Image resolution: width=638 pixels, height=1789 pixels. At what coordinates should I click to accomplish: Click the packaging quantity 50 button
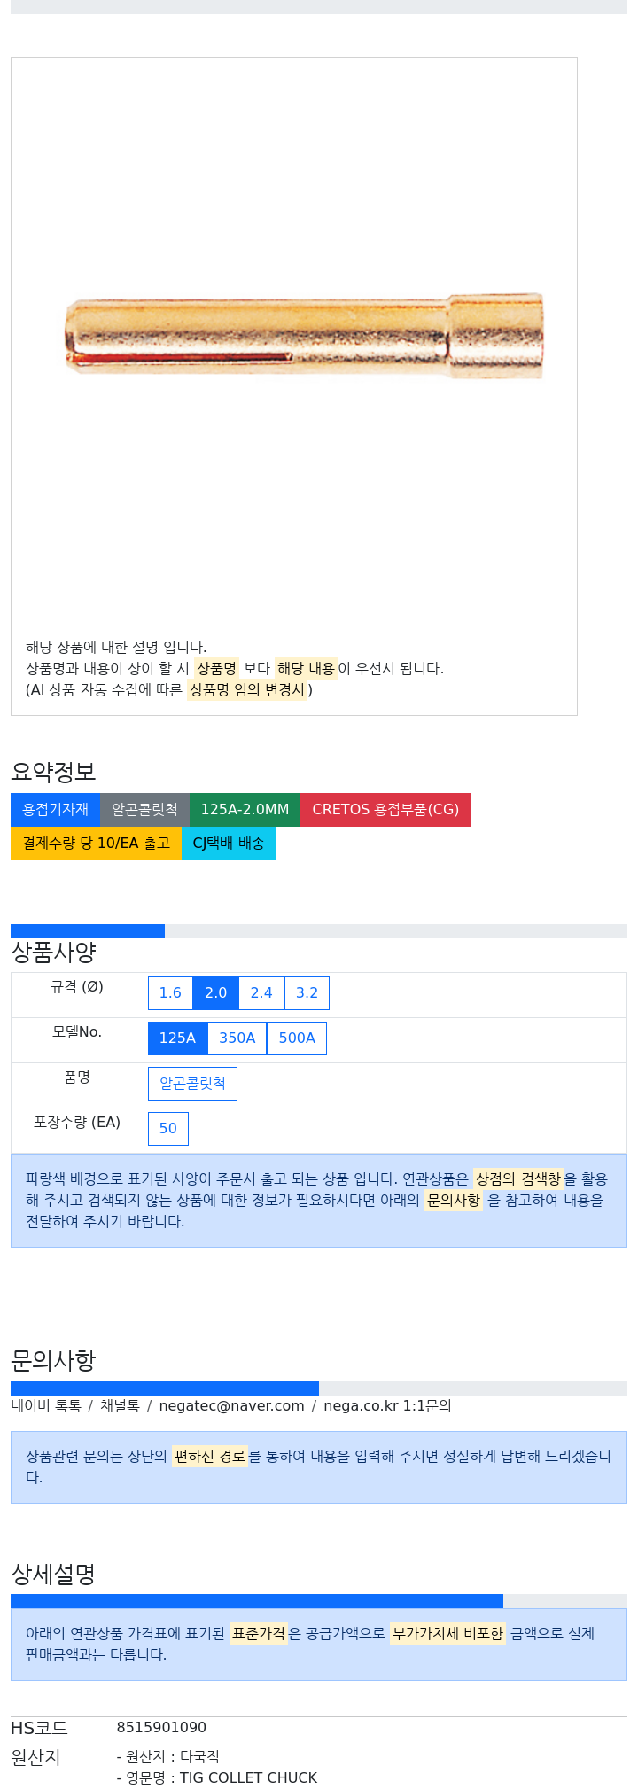point(168,1129)
